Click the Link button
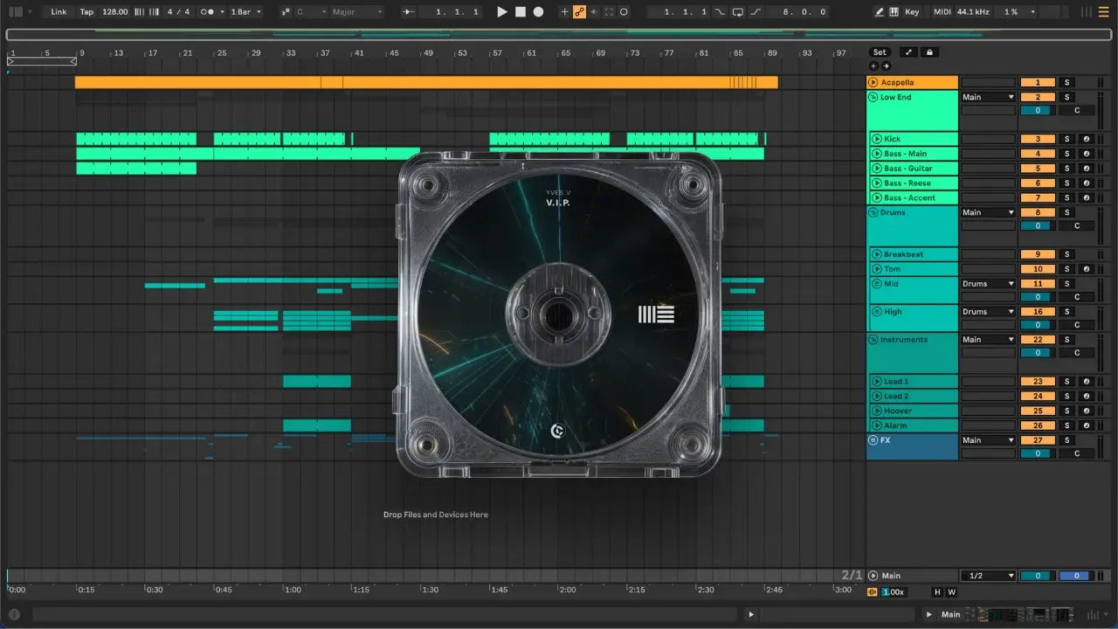The height and width of the screenshot is (629, 1118). [59, 12]
